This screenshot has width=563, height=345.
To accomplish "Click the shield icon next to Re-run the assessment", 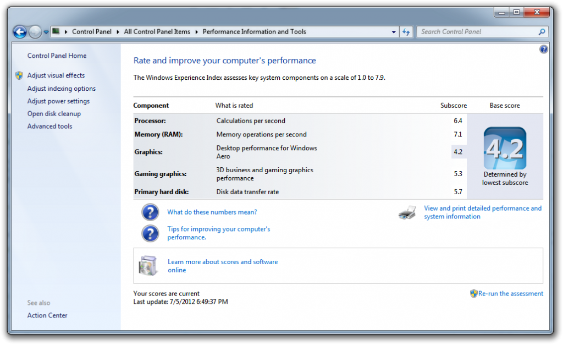I will 473,293.
